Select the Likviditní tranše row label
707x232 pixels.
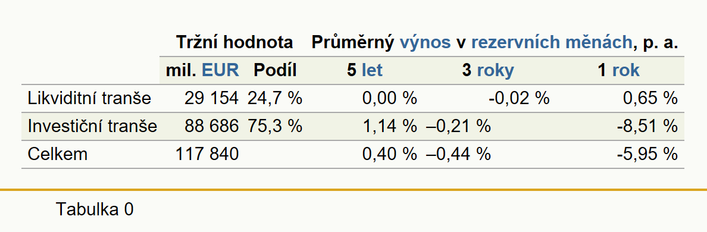tap(89, 98)
